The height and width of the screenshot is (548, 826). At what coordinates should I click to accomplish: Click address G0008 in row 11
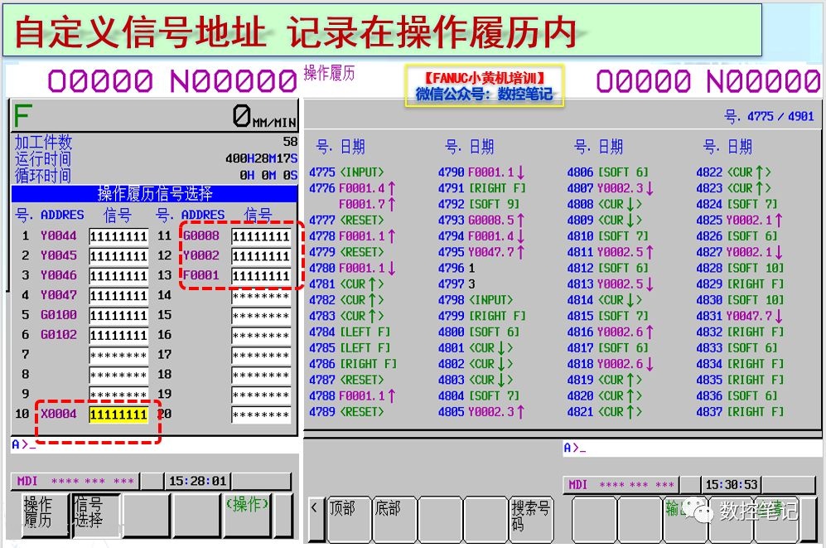[x=201, y=235]
